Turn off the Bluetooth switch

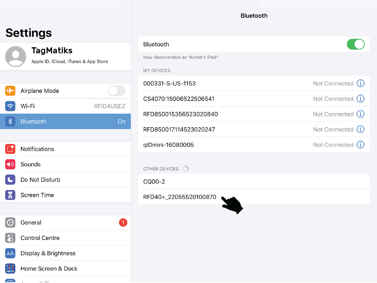[355, 44]
